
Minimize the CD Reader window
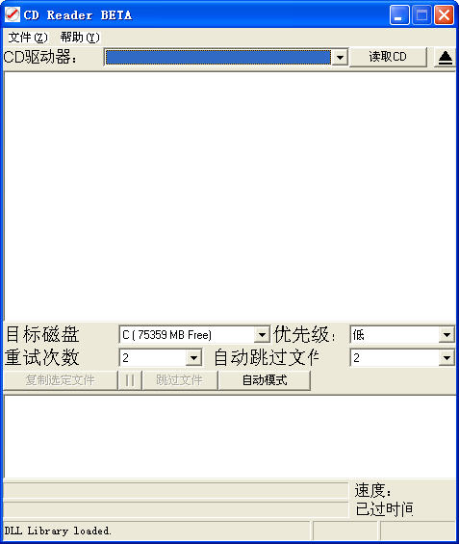click(399, 15)
